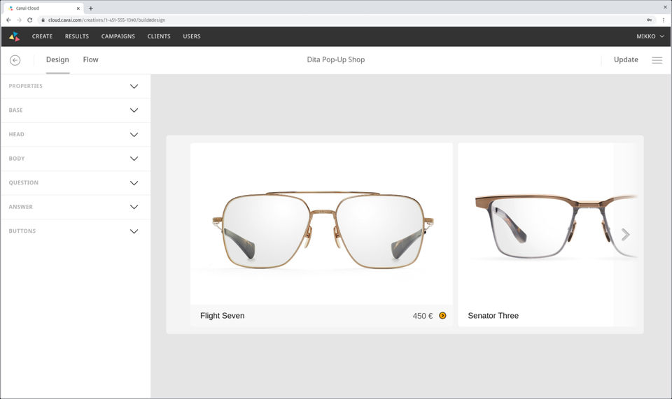The width and height of the screenshot is (672, 399).
Task: Expand the Question section
Action: point(76,182)
